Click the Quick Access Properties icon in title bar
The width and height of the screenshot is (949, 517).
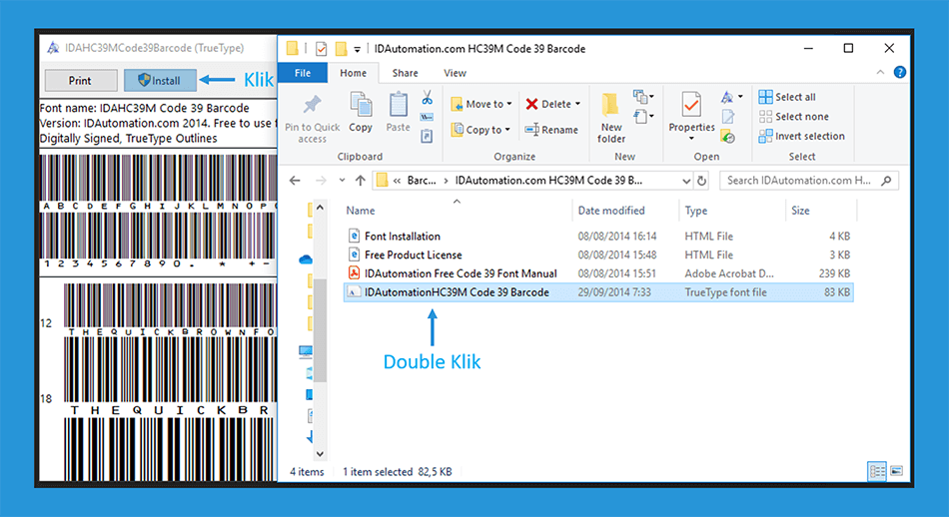click(321, 48)
